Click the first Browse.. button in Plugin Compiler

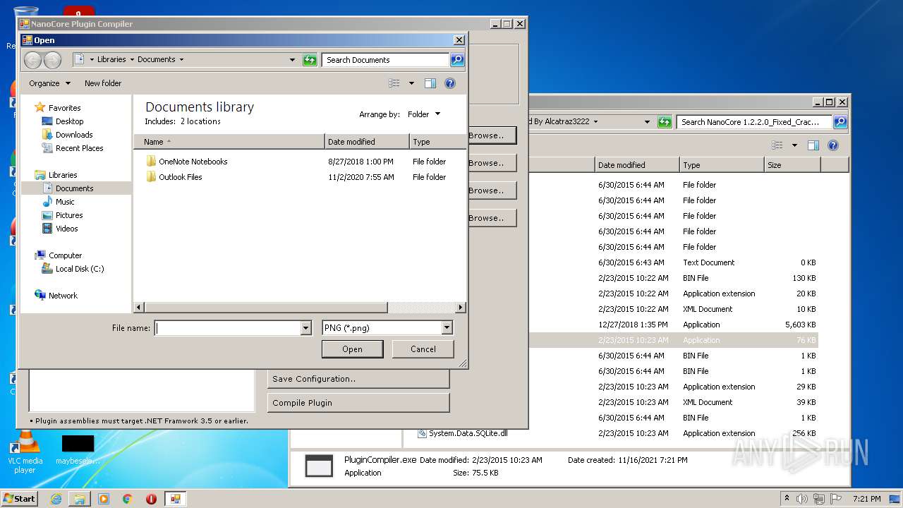click(x=492, y=135)
